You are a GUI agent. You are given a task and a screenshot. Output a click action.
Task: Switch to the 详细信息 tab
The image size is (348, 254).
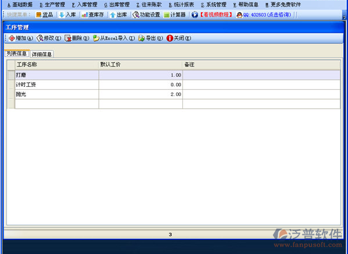tap(42, 54)
